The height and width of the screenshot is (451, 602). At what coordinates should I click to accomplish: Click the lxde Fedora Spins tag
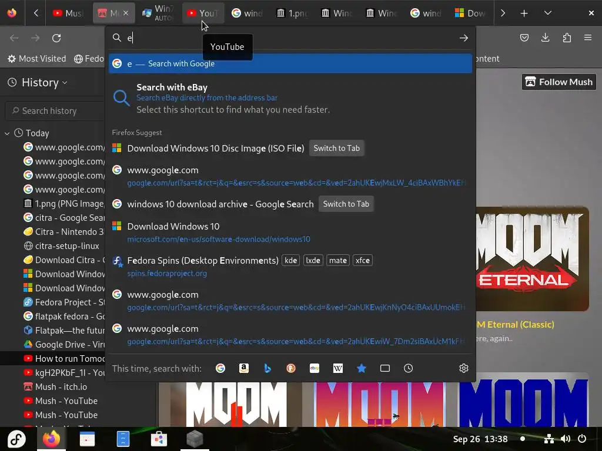[x=313, y=260]
